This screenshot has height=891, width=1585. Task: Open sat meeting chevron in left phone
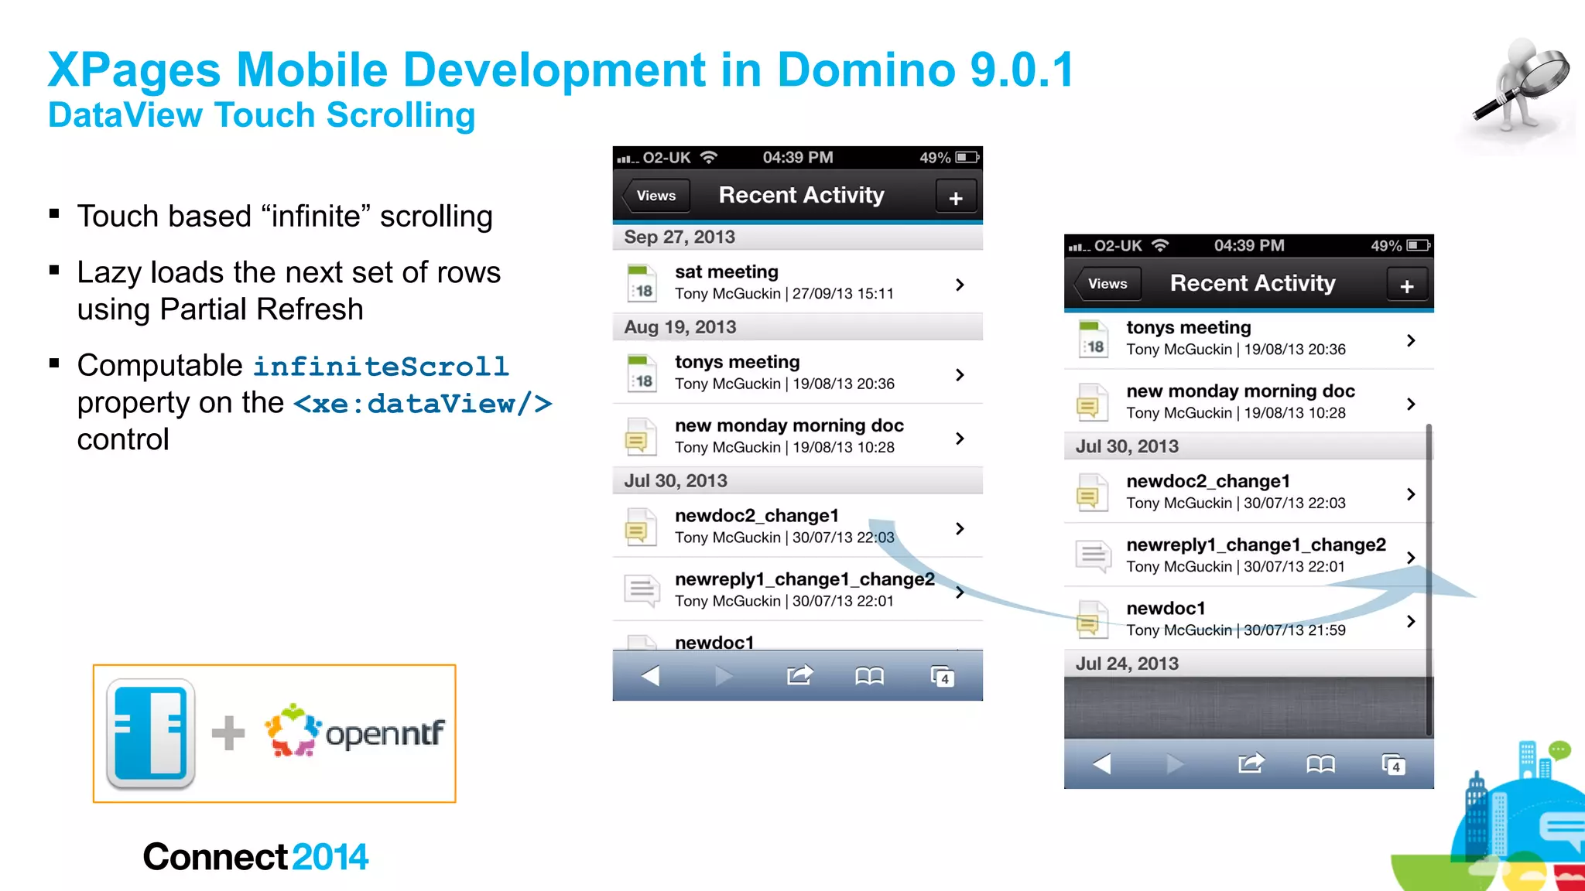(960, 285)
